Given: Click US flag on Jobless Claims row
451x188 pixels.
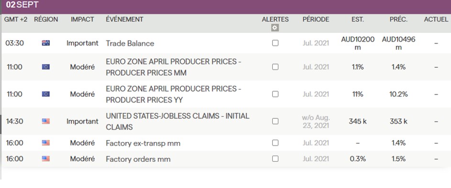Looking at the screenshot, I should (46, 121).
